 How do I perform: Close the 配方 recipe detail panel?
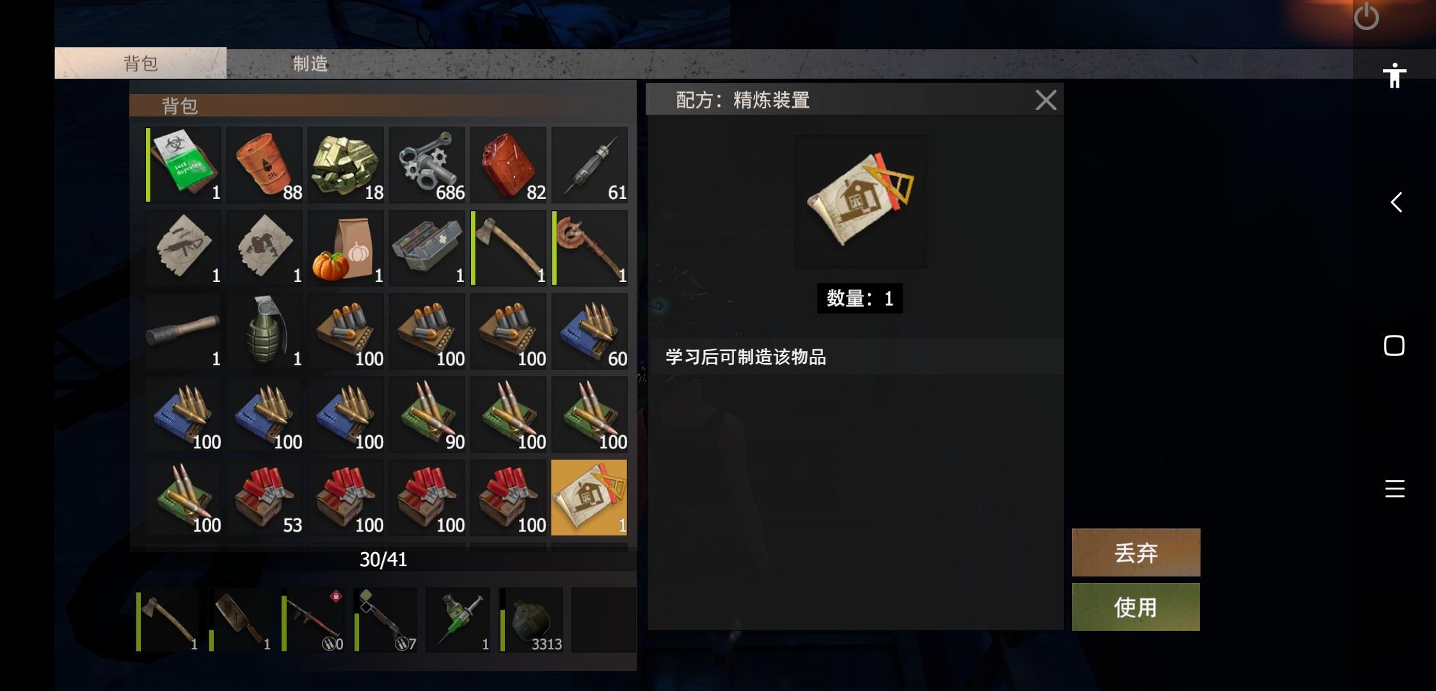tap(1046, 100)
